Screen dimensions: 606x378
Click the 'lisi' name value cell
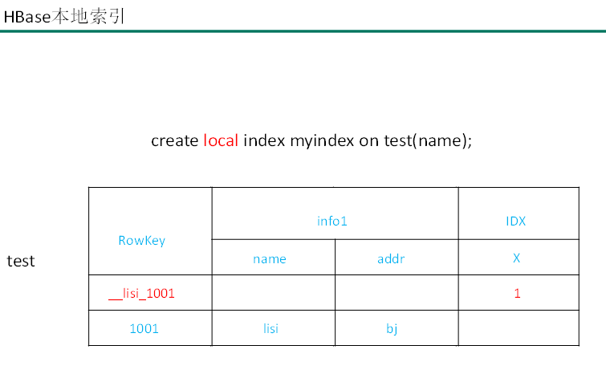pos(273,328)
